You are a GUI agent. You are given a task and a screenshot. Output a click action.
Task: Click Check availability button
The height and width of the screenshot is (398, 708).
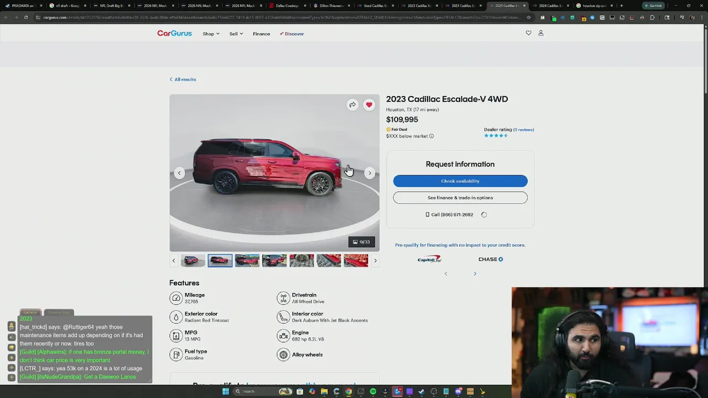point(460,181)
